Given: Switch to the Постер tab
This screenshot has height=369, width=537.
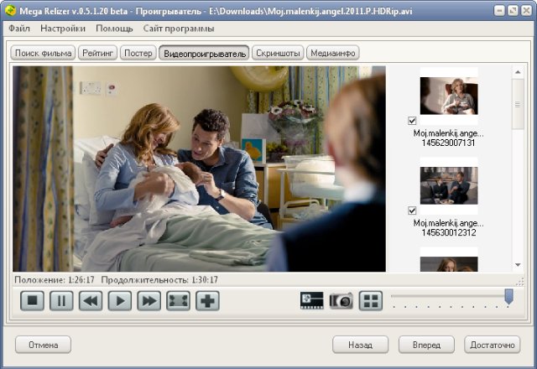Looking at the screenshot, I should point(138,53).
